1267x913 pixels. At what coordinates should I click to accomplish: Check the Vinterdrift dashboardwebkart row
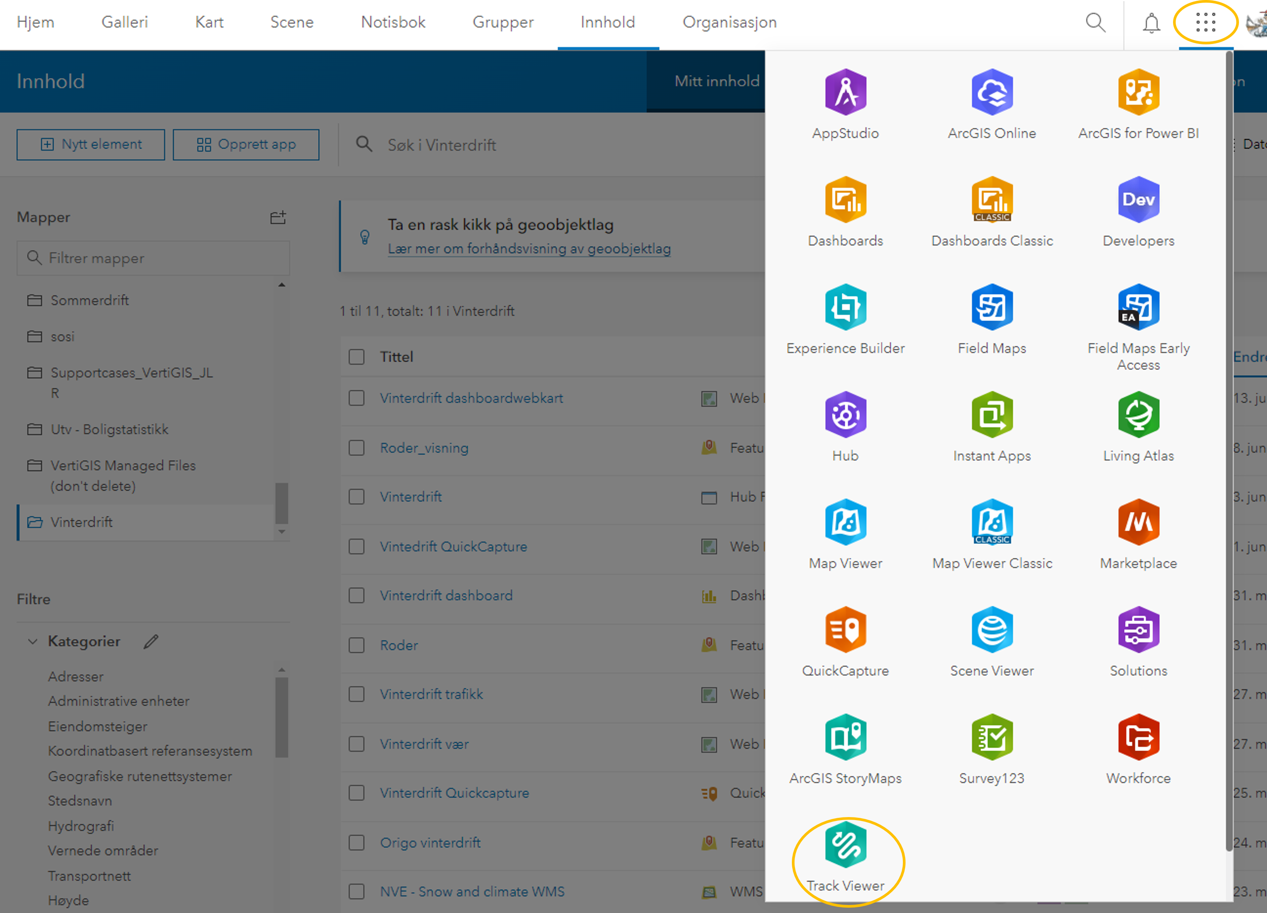click(x=357, y=398)
